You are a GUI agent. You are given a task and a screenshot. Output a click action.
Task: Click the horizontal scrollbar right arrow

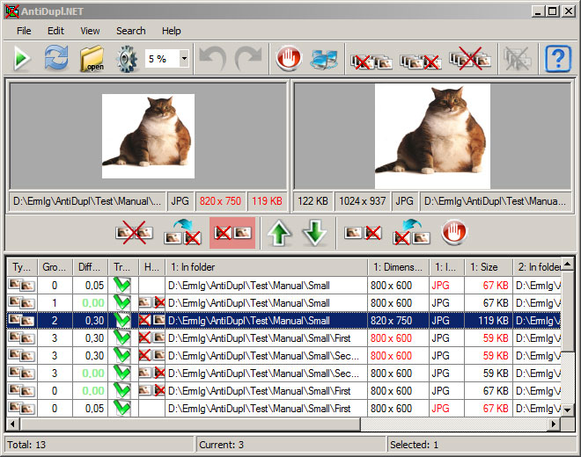[x=554, y=424]
